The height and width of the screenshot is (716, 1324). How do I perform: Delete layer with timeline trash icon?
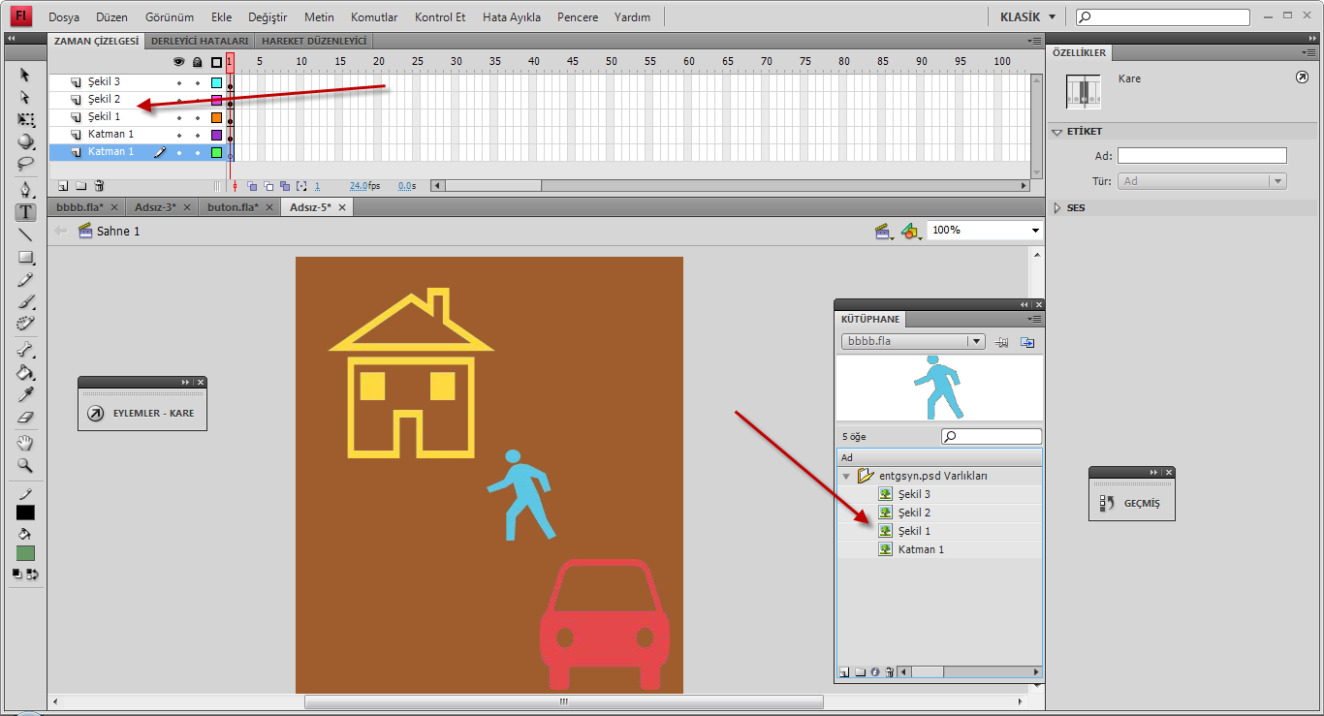point(99,185)
